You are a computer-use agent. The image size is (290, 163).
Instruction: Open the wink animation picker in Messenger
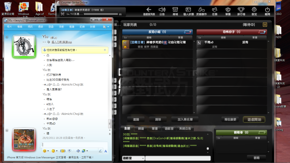pos(53,151)
